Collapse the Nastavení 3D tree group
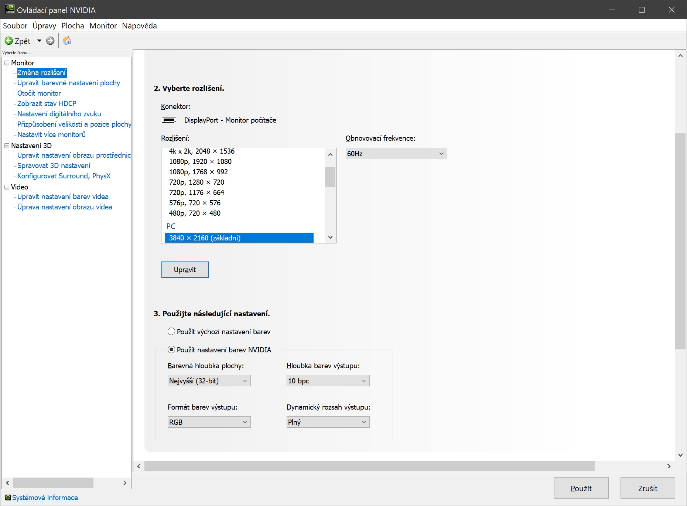The image size is (687, 506). pyautogui.click(x=7, y=146)
